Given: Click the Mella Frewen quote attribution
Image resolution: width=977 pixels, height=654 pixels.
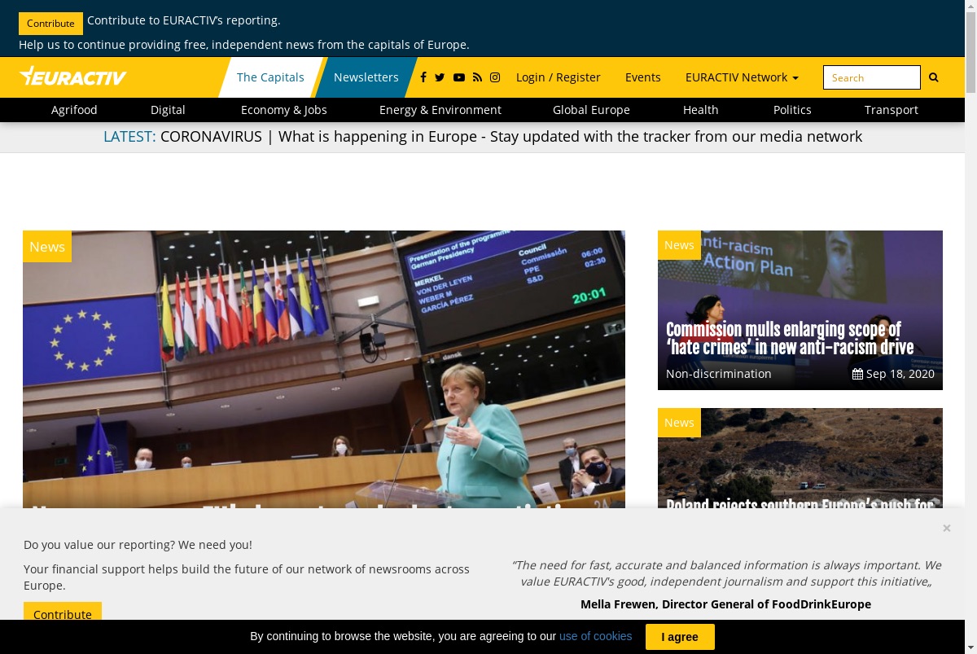Looking at the screenshot, I should pyautogui.click(x=725, y=604).
